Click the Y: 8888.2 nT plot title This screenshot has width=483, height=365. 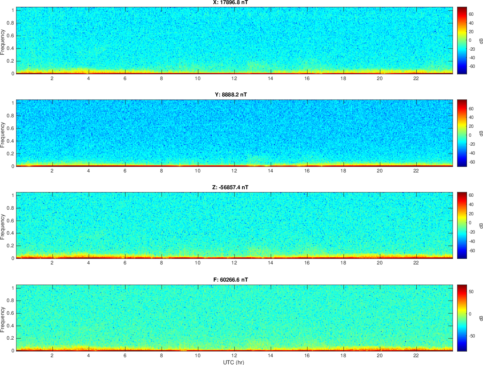pos(231,95)
